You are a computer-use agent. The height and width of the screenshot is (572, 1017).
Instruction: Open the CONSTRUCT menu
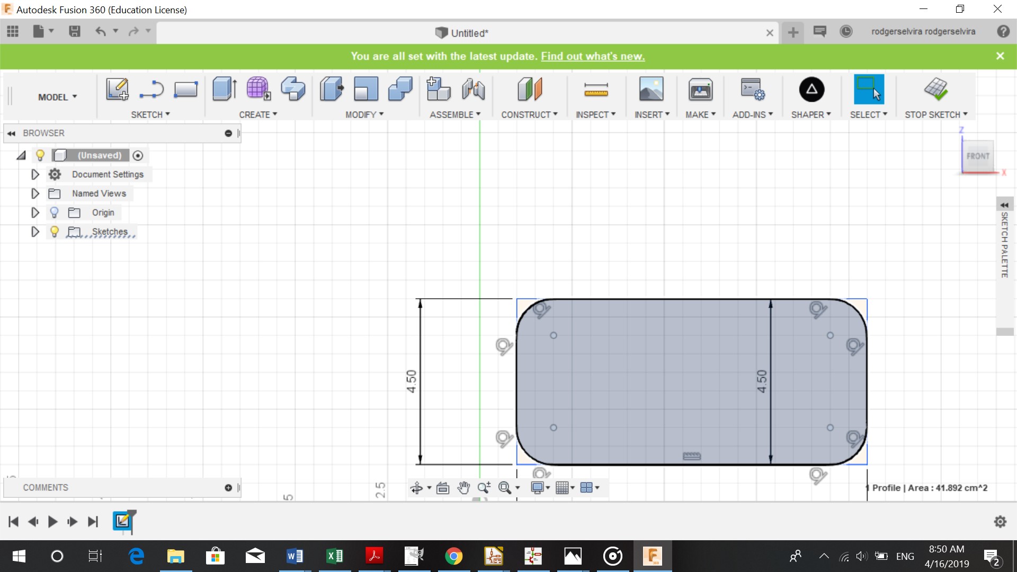pyautogui.click(x=529, y=114)
